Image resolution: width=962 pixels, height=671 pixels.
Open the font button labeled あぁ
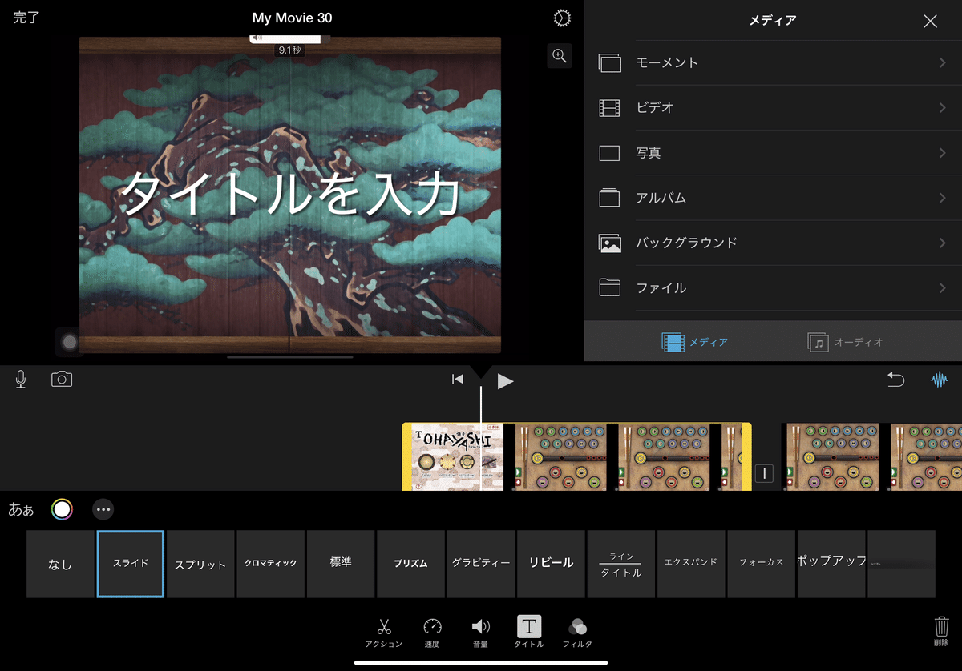pos(21,509)
